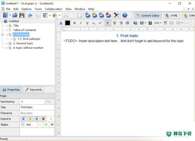Align text right

(x=121, y=23)
